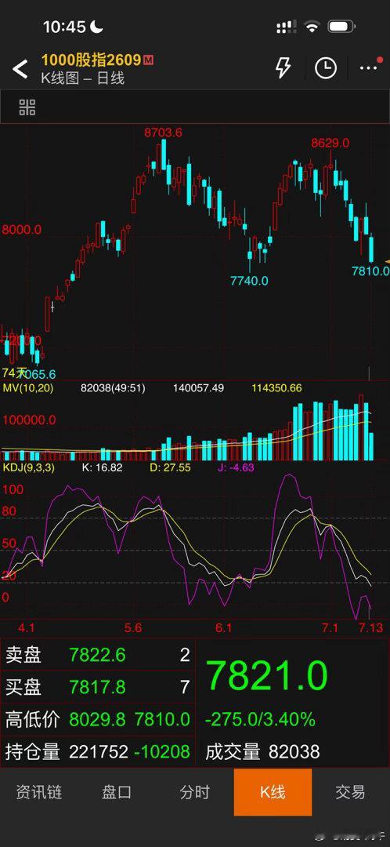Tap the 10:45 status bar clock
Viewport: 390px width, 847px height.
click(x=64, y=27)
